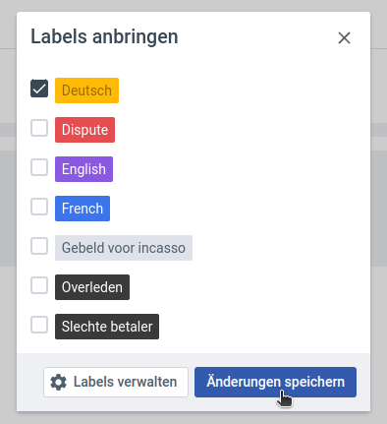Open Labels verwalten settings

[116, 382]
